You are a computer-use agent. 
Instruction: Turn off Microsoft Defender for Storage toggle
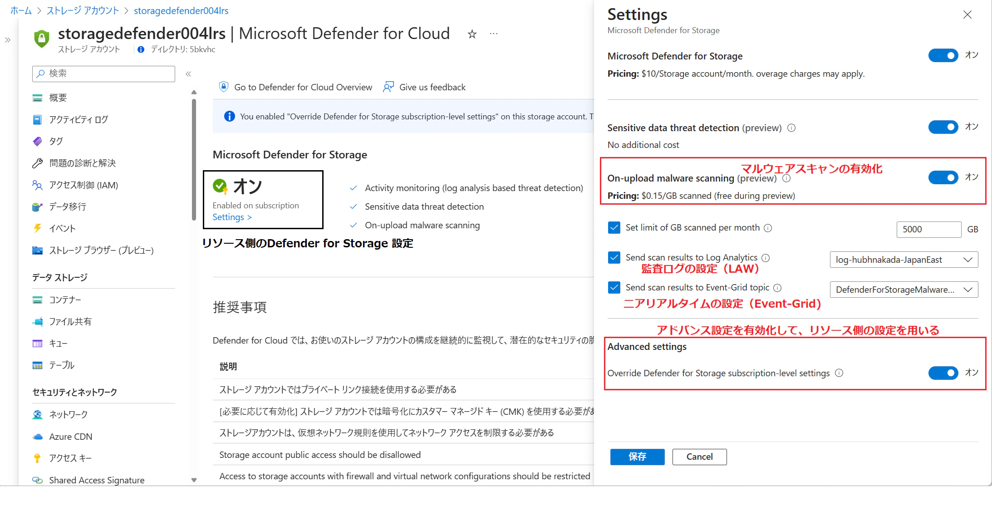coord(943,56)
